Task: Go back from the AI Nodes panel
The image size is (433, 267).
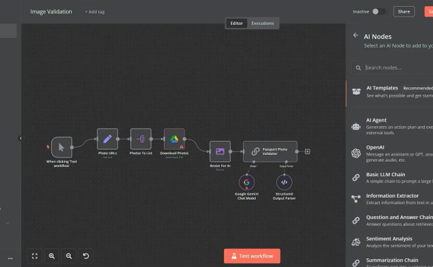Action: pos(356,35)
